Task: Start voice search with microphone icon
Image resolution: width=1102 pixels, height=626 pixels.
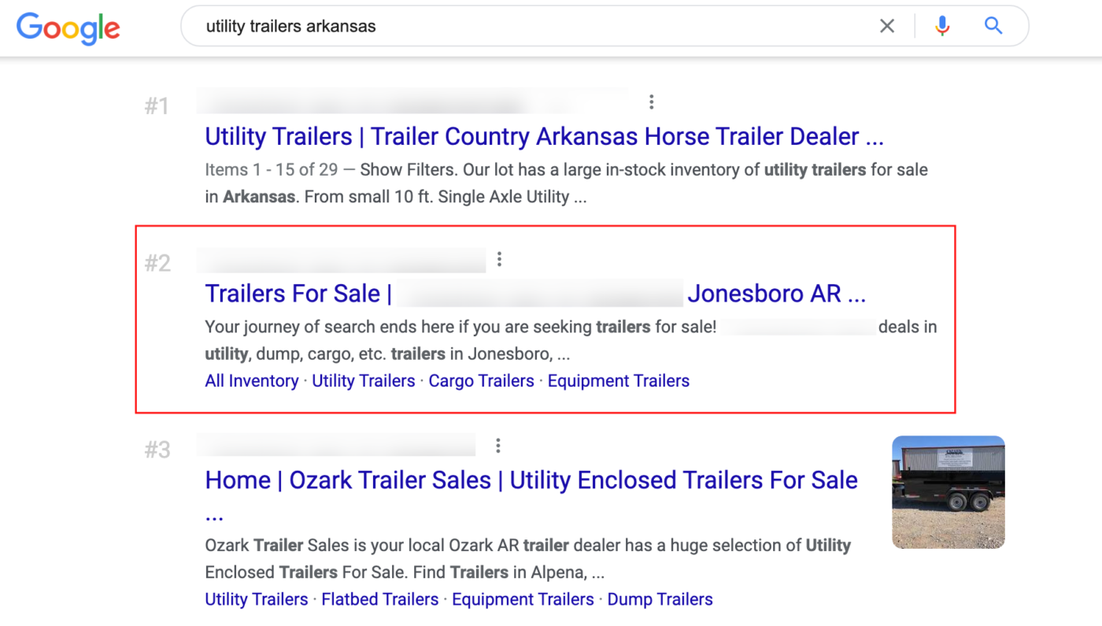Action: click(942, 26)
